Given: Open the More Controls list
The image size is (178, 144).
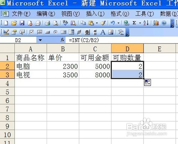Looking at the screenshot, I should point(121,32).
